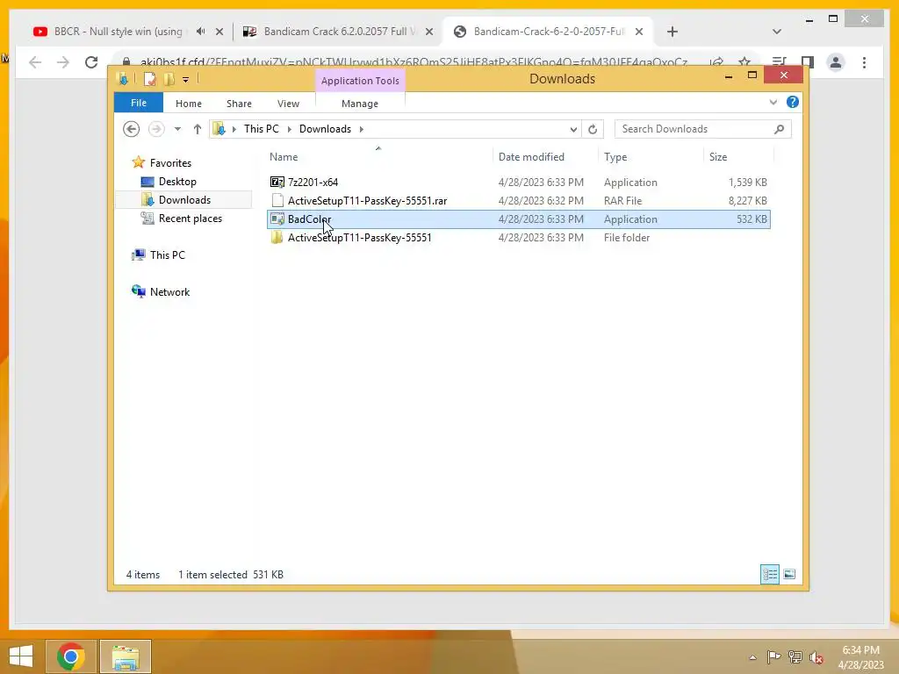This screenshot has width=899, height=674.
Task: Open Desktop in the navigation pane
Action: click(177, 182)
